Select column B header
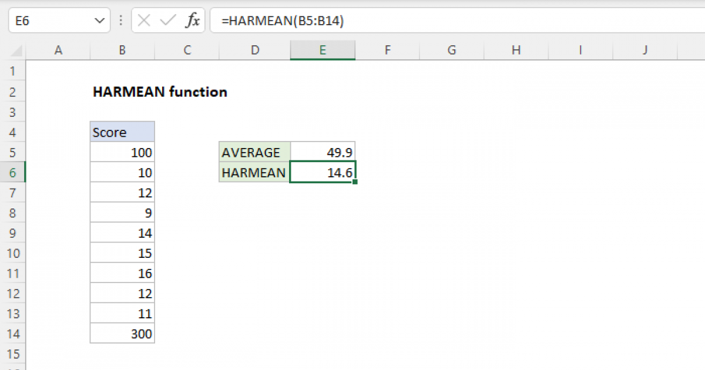 click(122, 51)
